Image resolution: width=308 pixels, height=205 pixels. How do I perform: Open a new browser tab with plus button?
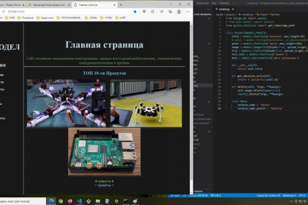pos(121,5)
